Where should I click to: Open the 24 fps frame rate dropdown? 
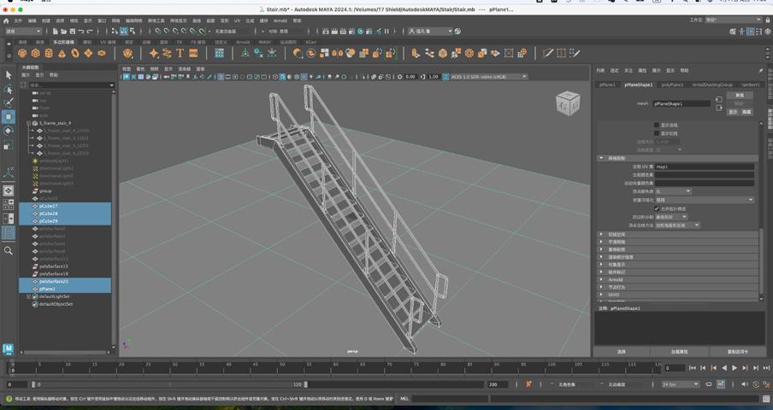click(x=681, y=384)
